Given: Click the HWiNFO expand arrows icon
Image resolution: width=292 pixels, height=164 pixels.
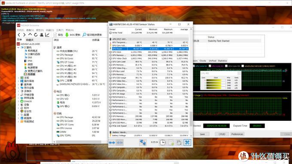Looking at the screenshot, I should coord(112,143).
